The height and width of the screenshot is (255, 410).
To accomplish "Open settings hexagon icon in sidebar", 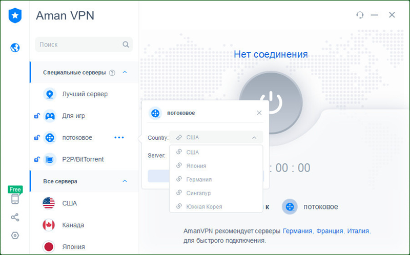I will (x=15, y=236).
